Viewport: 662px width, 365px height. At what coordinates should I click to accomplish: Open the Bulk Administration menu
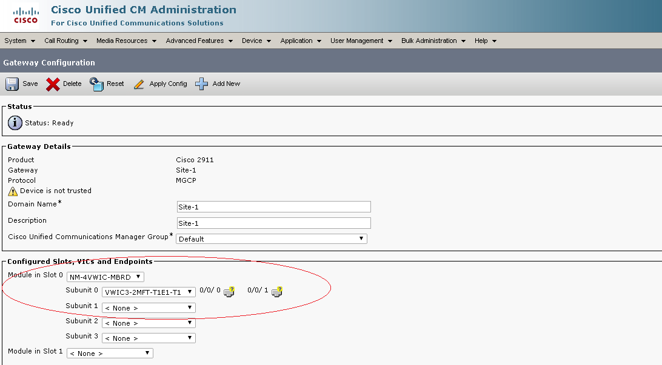(x=433, y=41)
